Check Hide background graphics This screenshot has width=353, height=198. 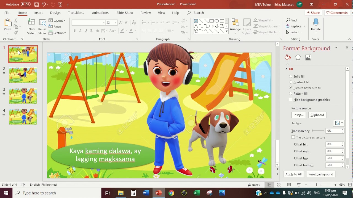click(291, 100)
